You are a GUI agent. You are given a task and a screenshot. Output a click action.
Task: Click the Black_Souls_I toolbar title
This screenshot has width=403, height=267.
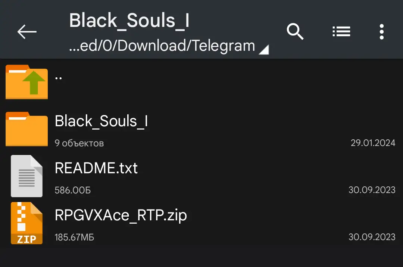click(x=129, y=21)
